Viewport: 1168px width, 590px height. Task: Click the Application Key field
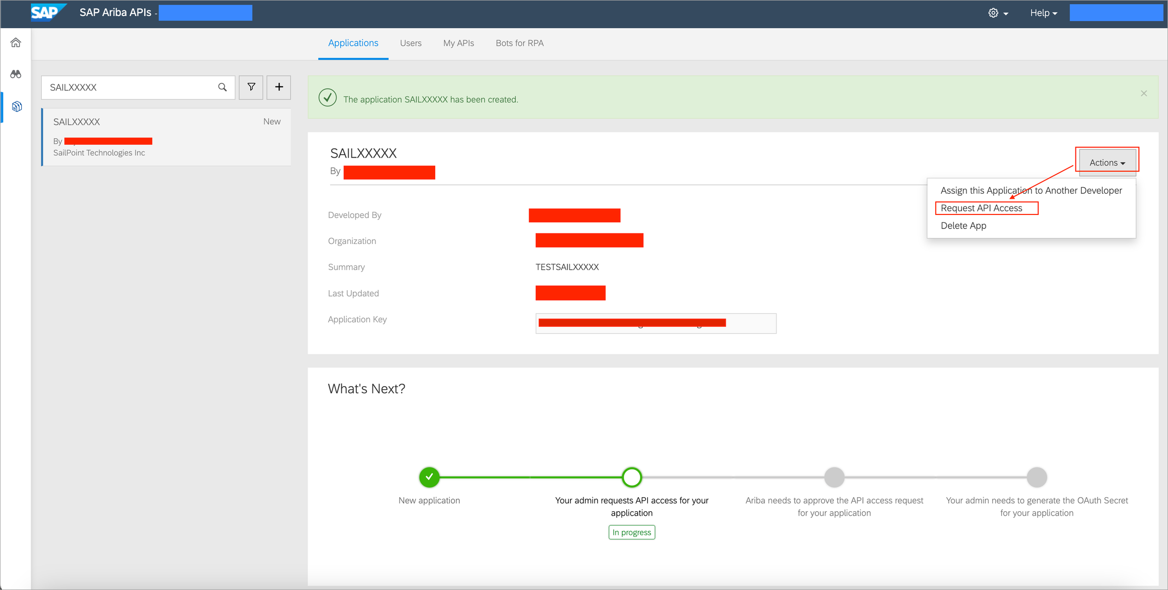click(656, 323)
